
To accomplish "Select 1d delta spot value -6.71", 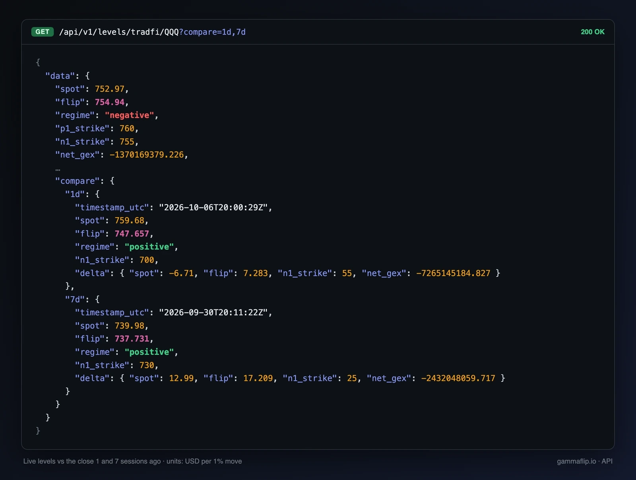I will click(x=181, y=273).
